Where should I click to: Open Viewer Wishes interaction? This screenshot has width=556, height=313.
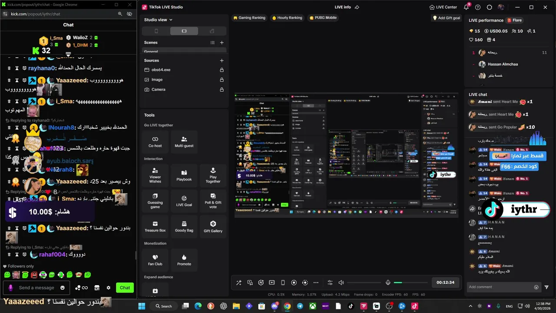click(x=155, y=176)
